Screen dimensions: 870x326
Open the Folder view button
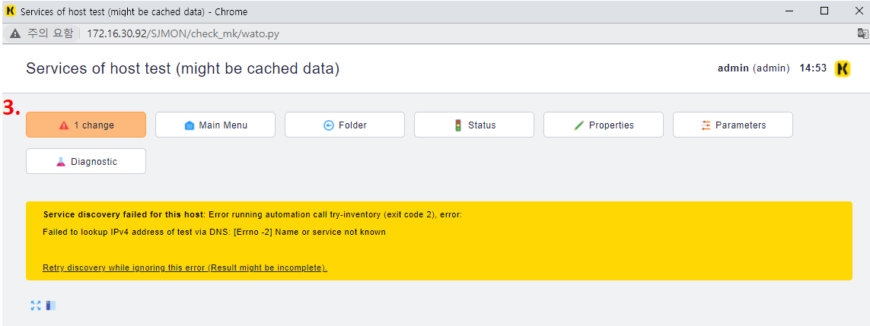tap(345, 125)
